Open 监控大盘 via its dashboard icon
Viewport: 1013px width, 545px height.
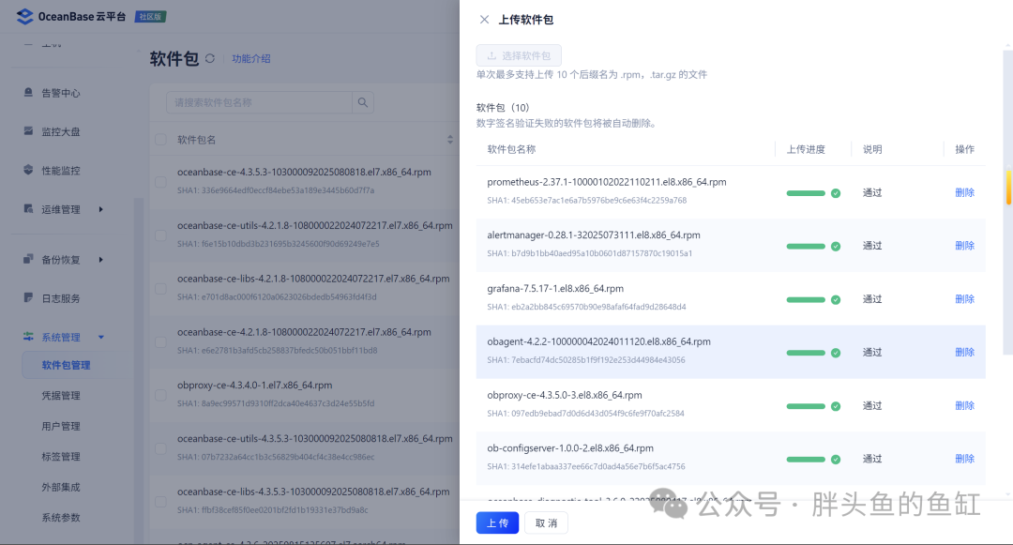pos(28,131)
